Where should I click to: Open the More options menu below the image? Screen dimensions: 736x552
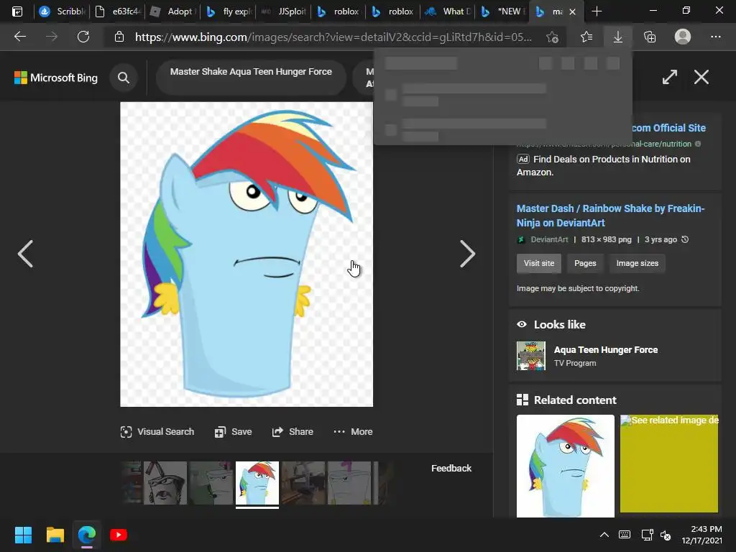[353, 431]
